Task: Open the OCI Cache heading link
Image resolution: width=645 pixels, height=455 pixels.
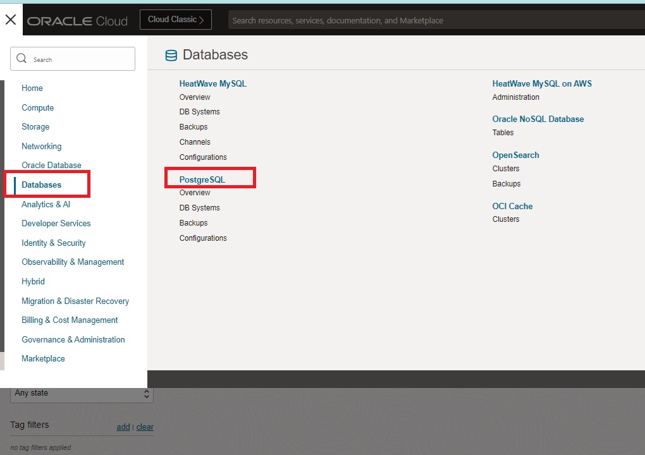Action: click(x=512, y=206)
